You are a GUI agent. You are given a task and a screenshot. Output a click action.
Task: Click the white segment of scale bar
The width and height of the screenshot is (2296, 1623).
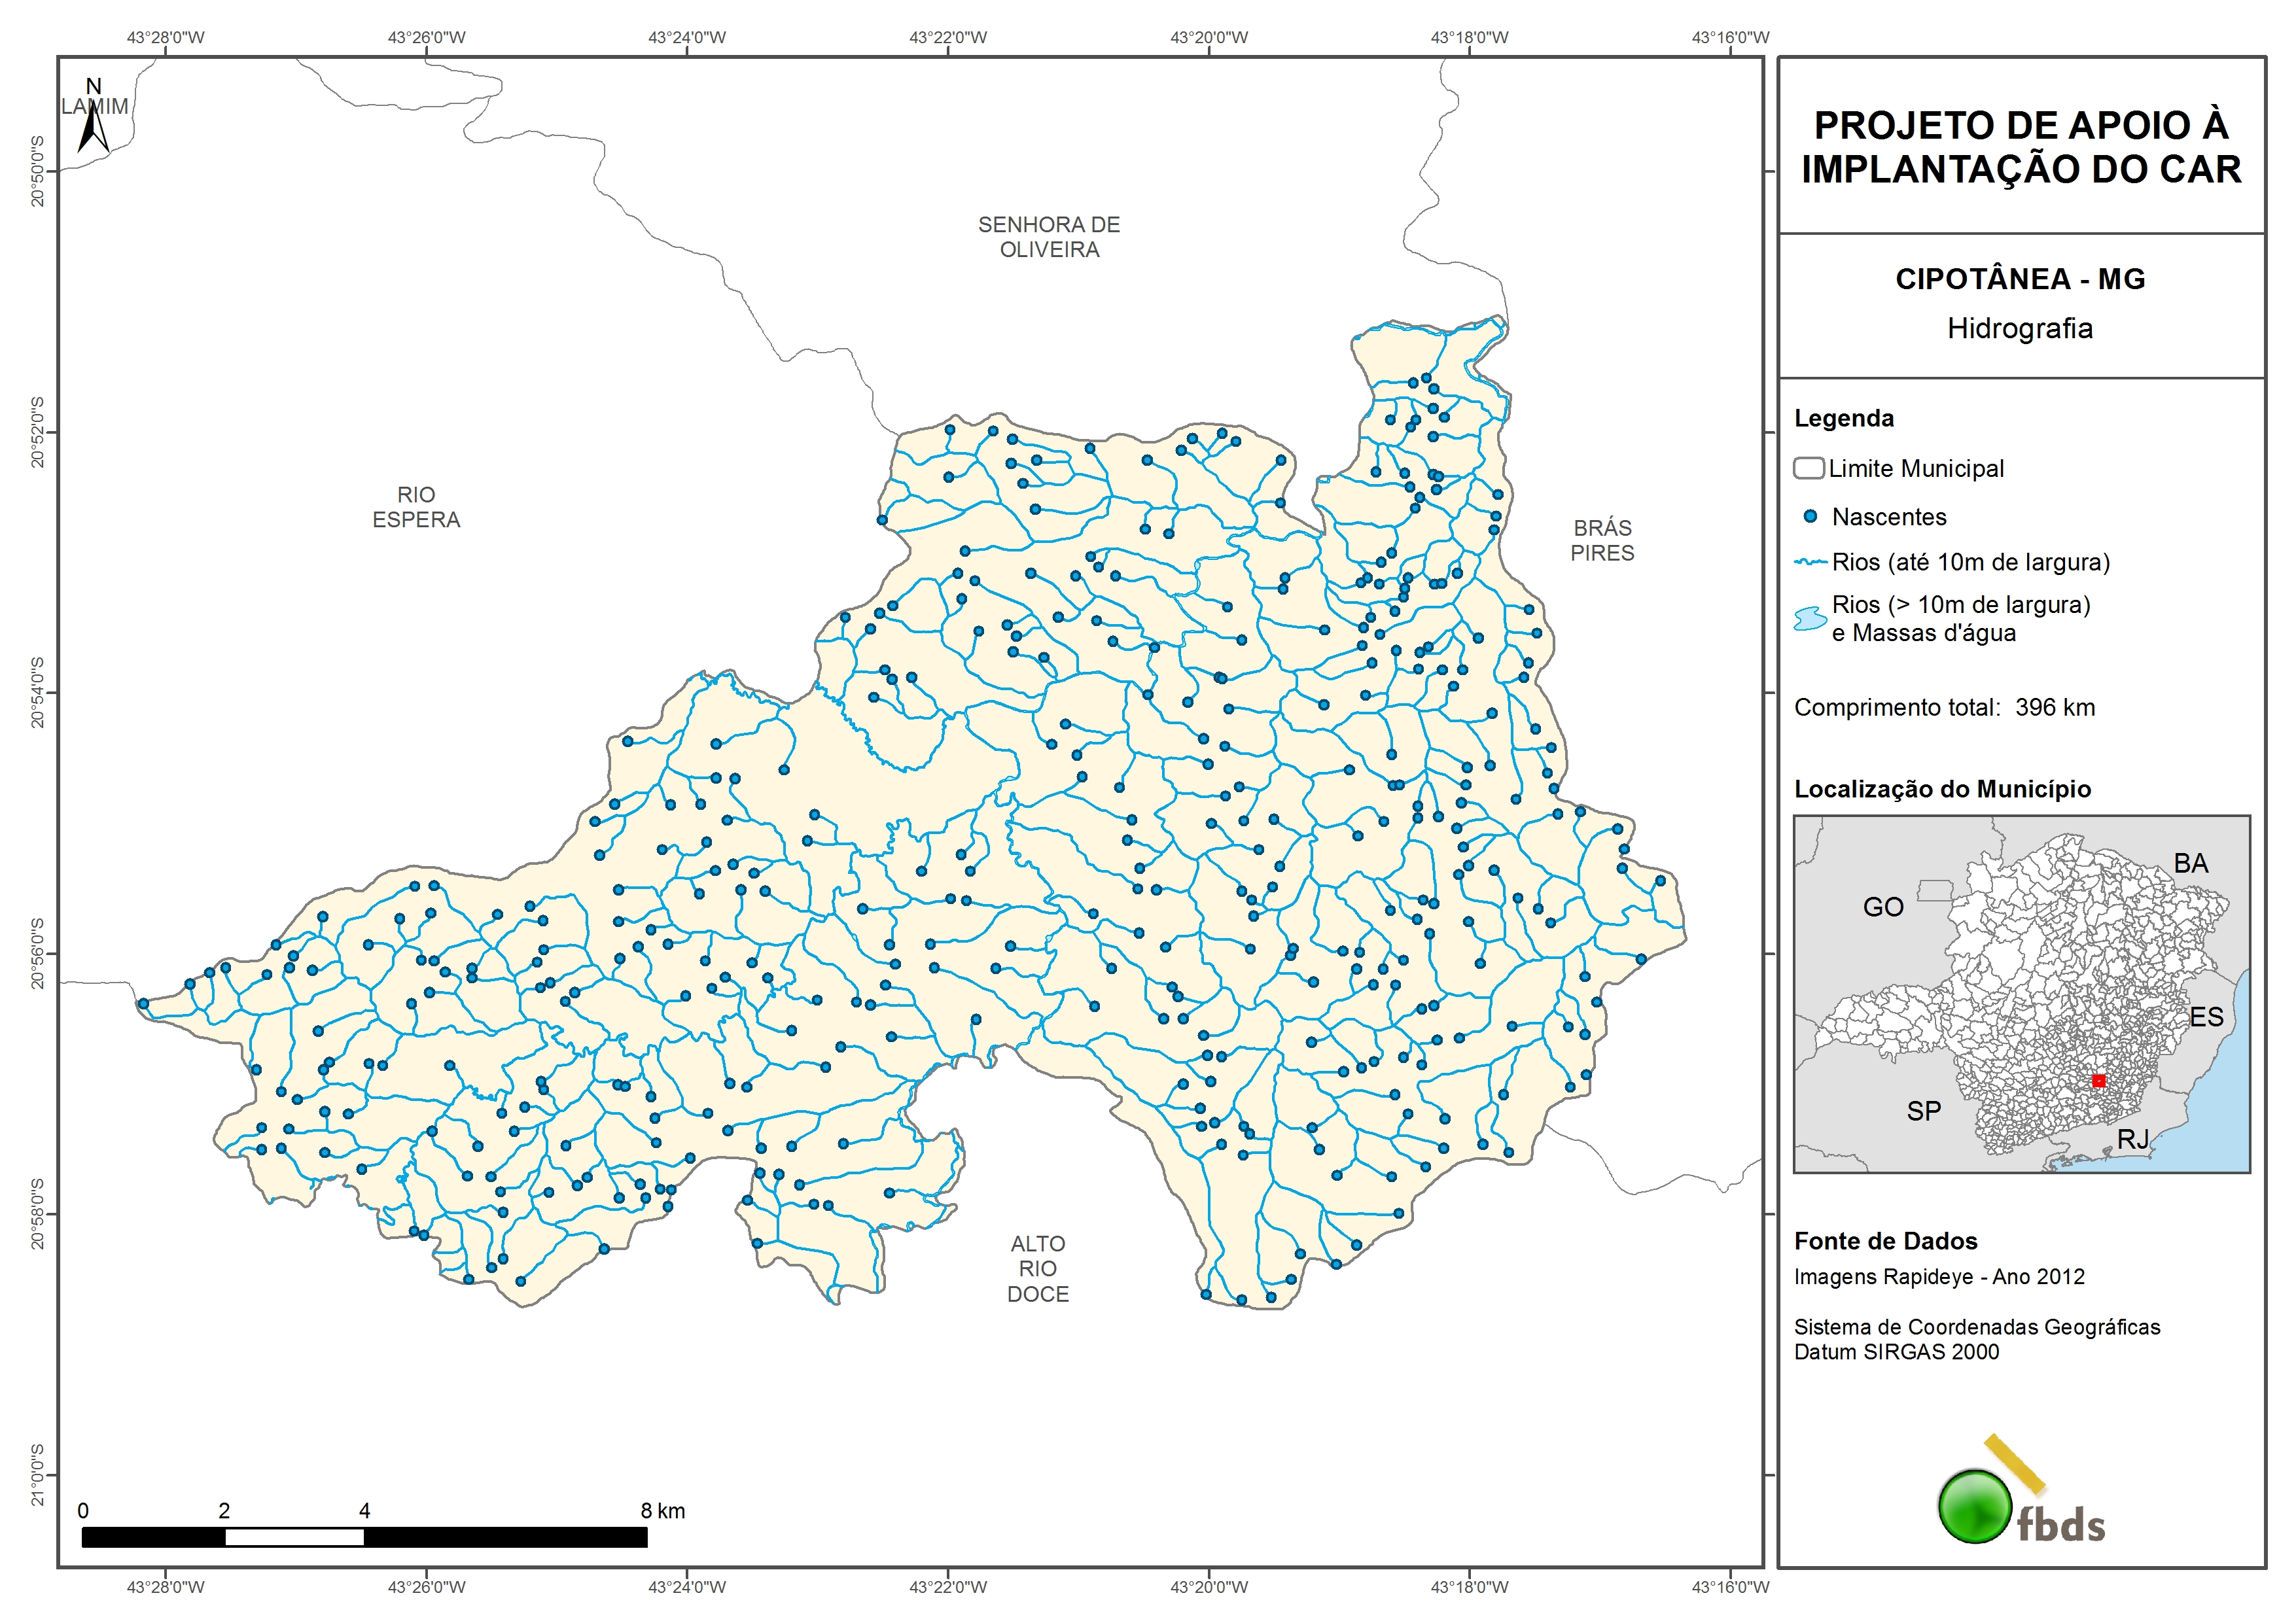[x=294, y=1537]
